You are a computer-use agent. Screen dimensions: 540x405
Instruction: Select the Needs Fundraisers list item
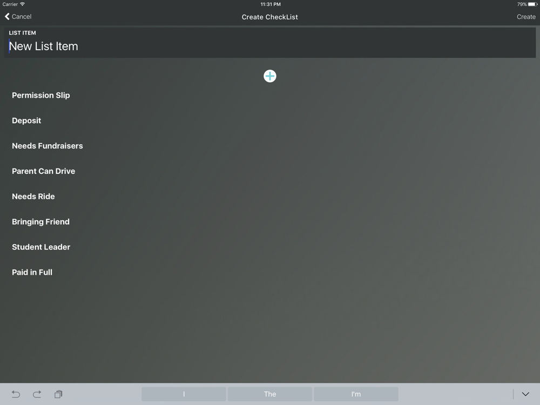coord(48,146)
